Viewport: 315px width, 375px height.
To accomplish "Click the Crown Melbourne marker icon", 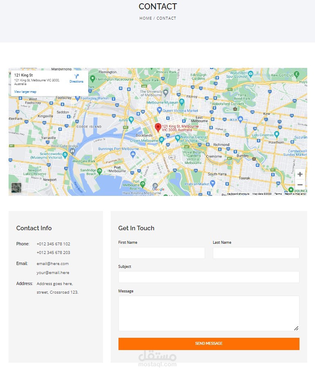I will tap(161, 140).
